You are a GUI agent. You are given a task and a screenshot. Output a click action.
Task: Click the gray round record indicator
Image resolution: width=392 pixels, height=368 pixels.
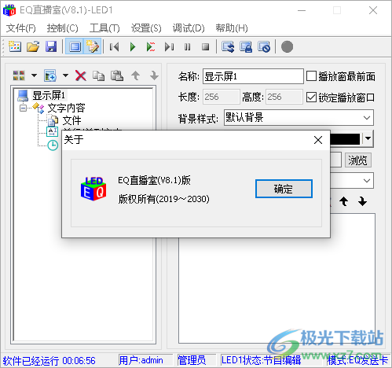point(287,47)
